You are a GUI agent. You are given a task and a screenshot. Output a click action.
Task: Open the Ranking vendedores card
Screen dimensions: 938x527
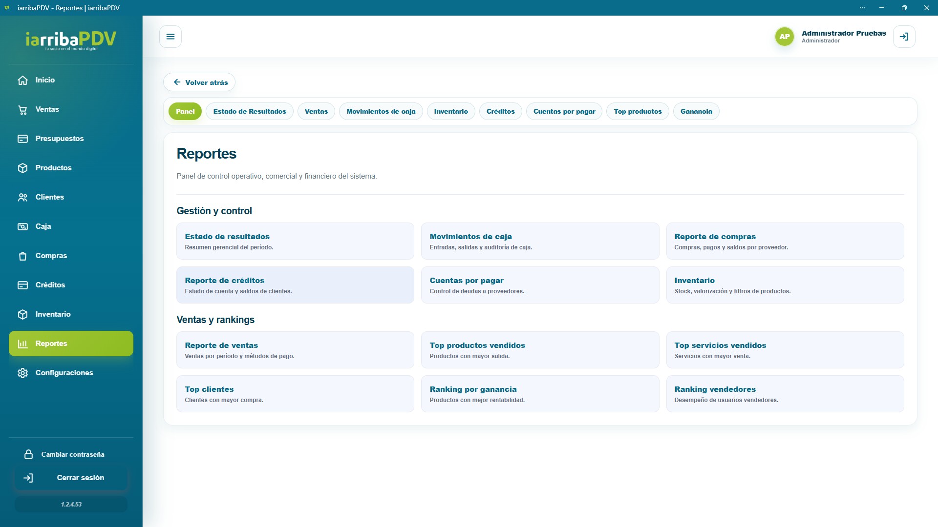pos(785,394)
